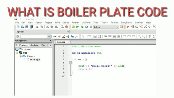Open the Settings menu

coord(139,23)
